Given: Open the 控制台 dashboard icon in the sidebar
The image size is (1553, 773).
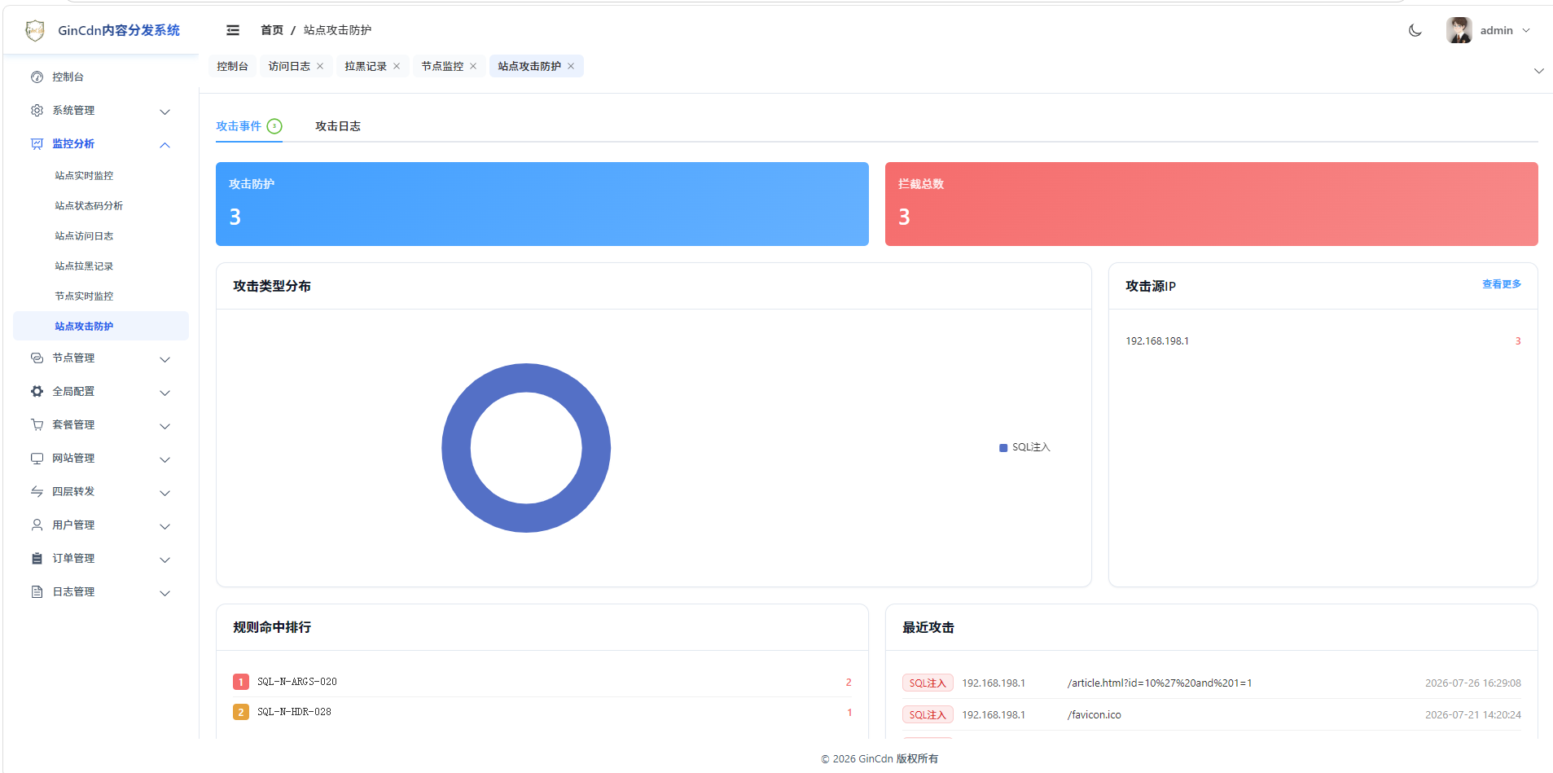Looking at the screenshot, I should click(x=37, y=77).
